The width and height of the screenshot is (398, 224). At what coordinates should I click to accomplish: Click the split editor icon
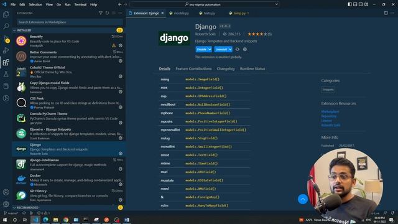pos(386,13)
